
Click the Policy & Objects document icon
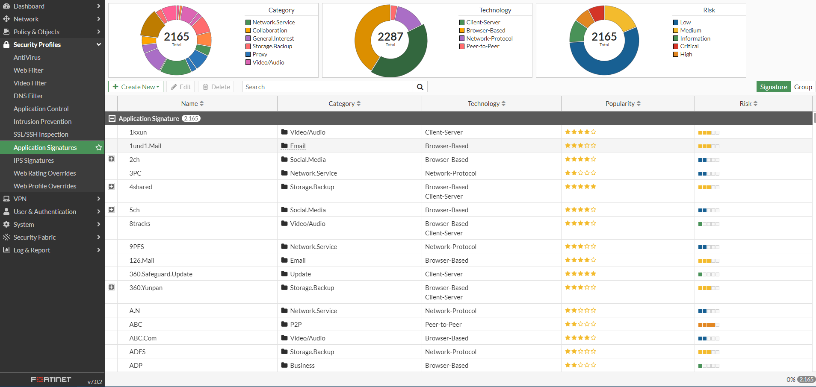[x=6, y=32]
